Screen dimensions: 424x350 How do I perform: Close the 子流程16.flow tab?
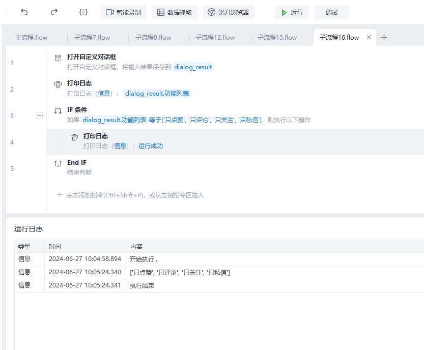[369, 37]
